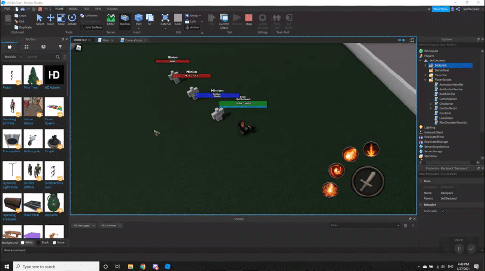Image resolution: width=485 pixels, height=271 pixels.
Task: Open Toolbox Creations tab
Action: (60, 46)
